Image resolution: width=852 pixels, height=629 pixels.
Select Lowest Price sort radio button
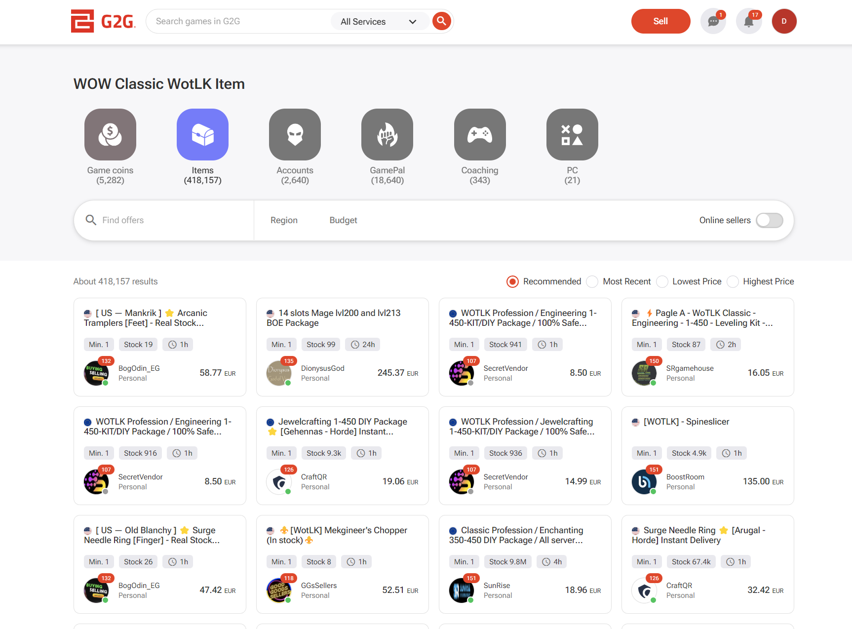point(662,281)
